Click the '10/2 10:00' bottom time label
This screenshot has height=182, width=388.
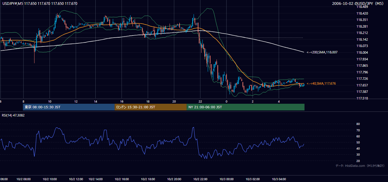click(49, 179)
